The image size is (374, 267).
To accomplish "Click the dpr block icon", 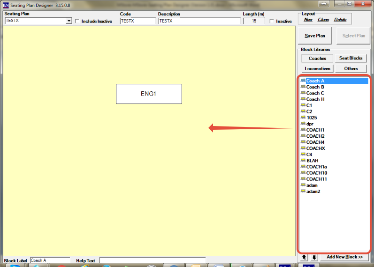I will pyautogui.click(x=303, y=124).
